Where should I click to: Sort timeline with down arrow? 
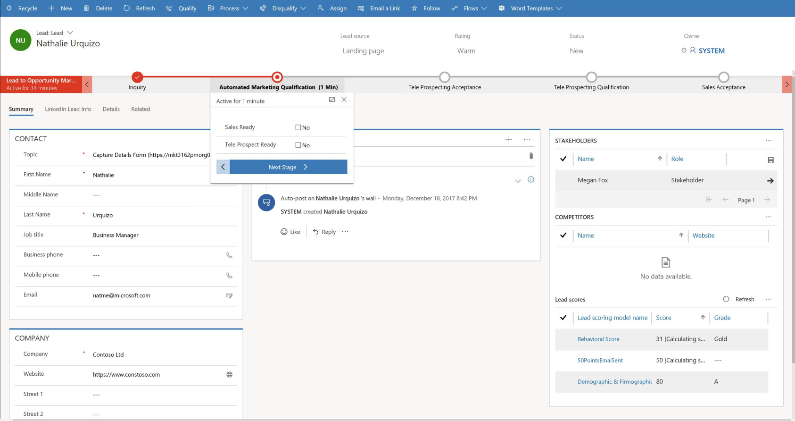pos(518,179)
